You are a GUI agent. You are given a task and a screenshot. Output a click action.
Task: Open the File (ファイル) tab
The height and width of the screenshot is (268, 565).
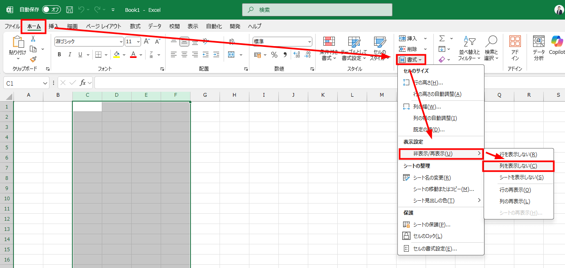12,26
